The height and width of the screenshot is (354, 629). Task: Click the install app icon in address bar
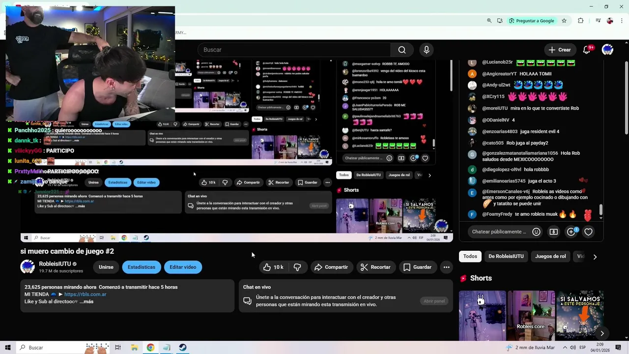coord(500,21)
